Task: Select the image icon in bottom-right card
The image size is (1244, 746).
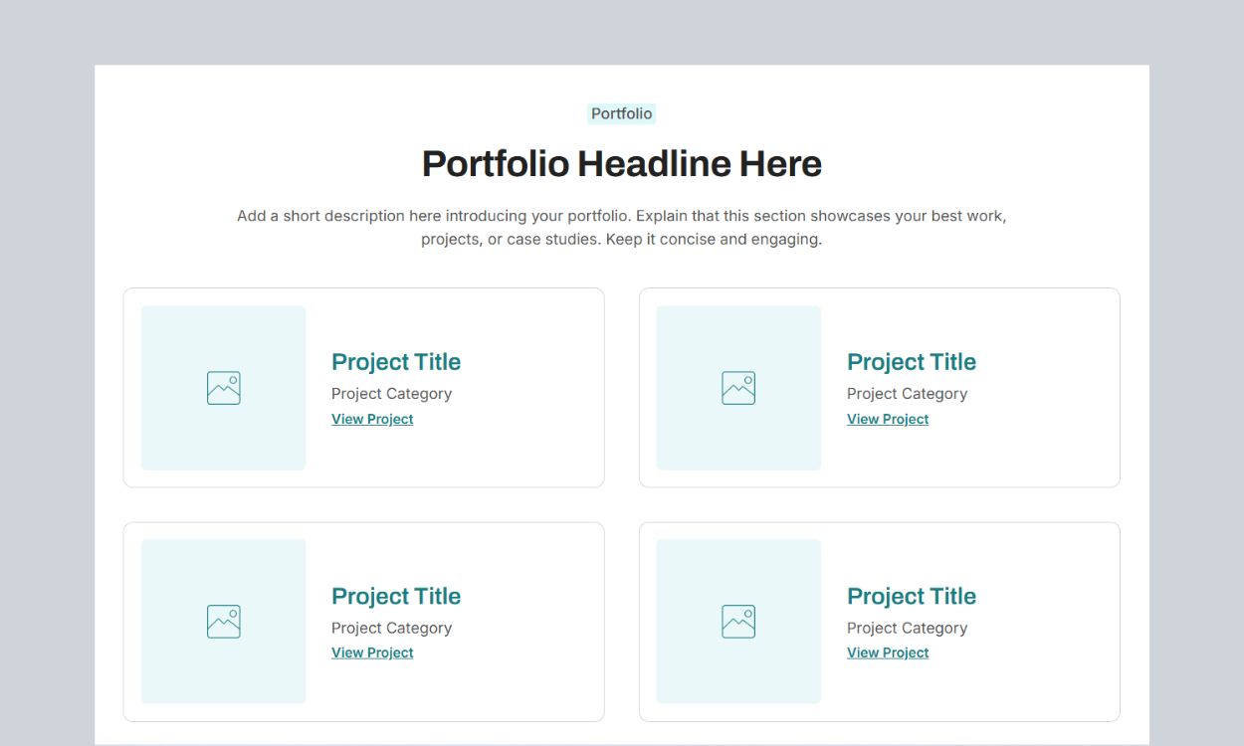Action: point(738,622)
